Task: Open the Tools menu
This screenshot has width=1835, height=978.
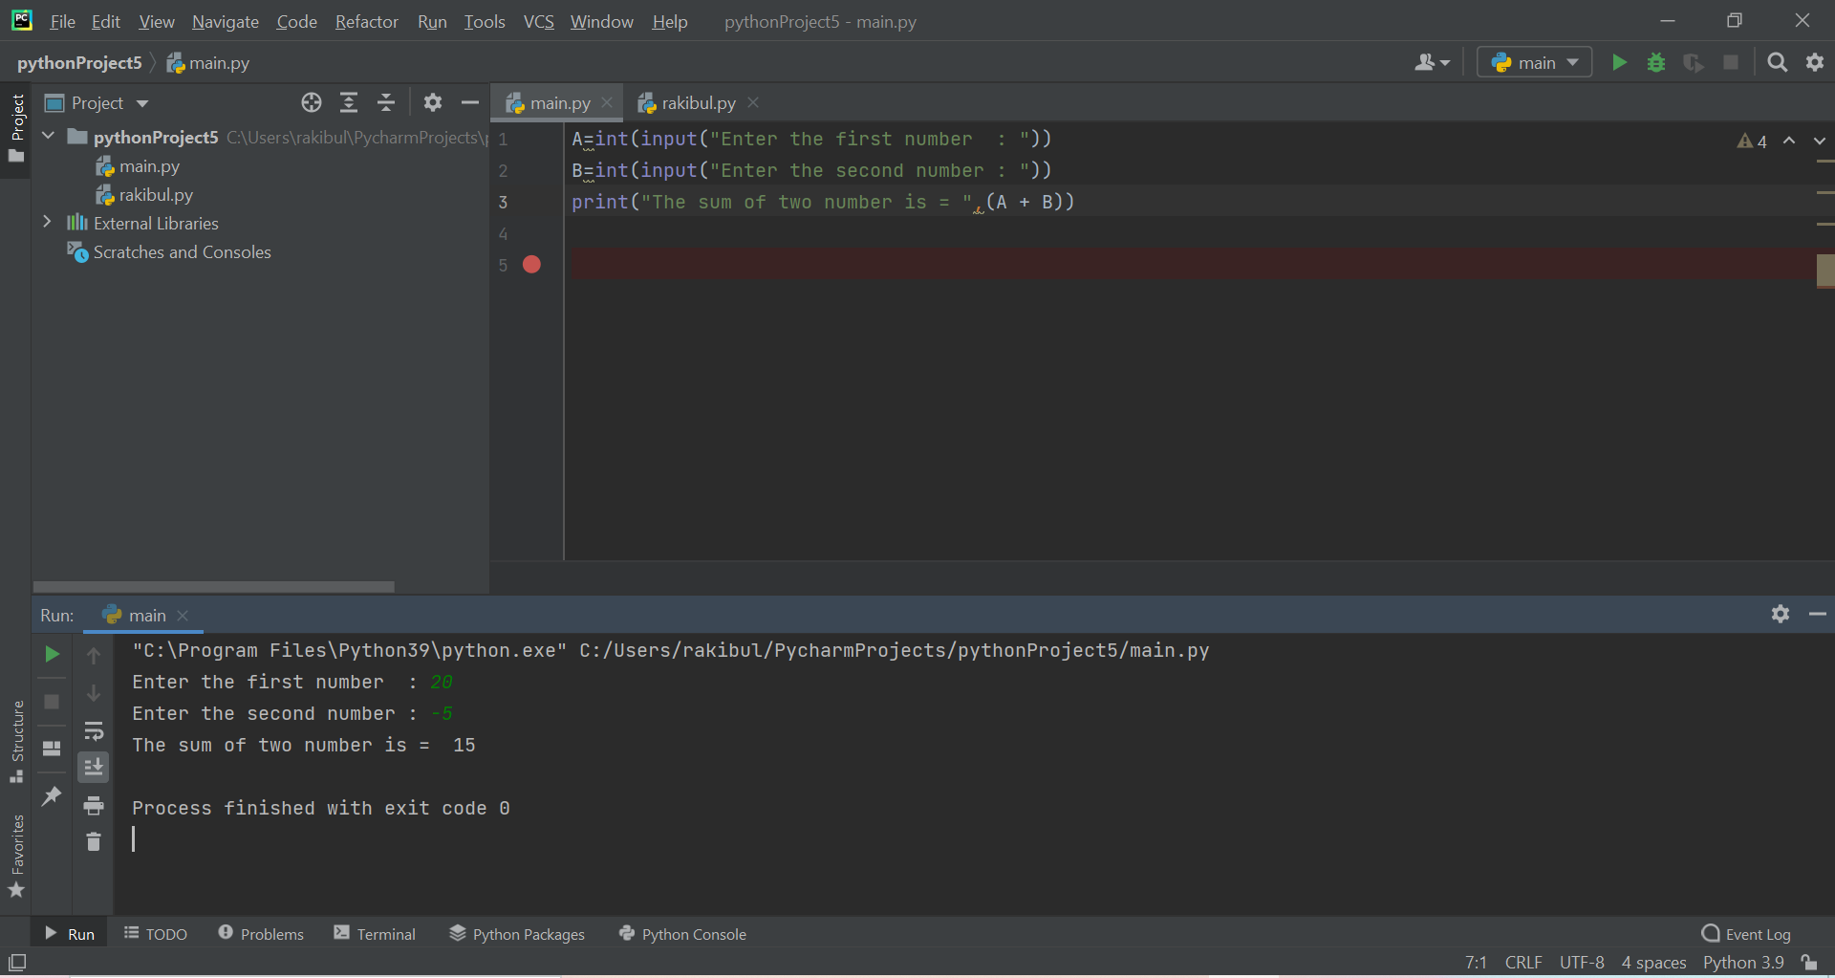Action: click(485, 21)
